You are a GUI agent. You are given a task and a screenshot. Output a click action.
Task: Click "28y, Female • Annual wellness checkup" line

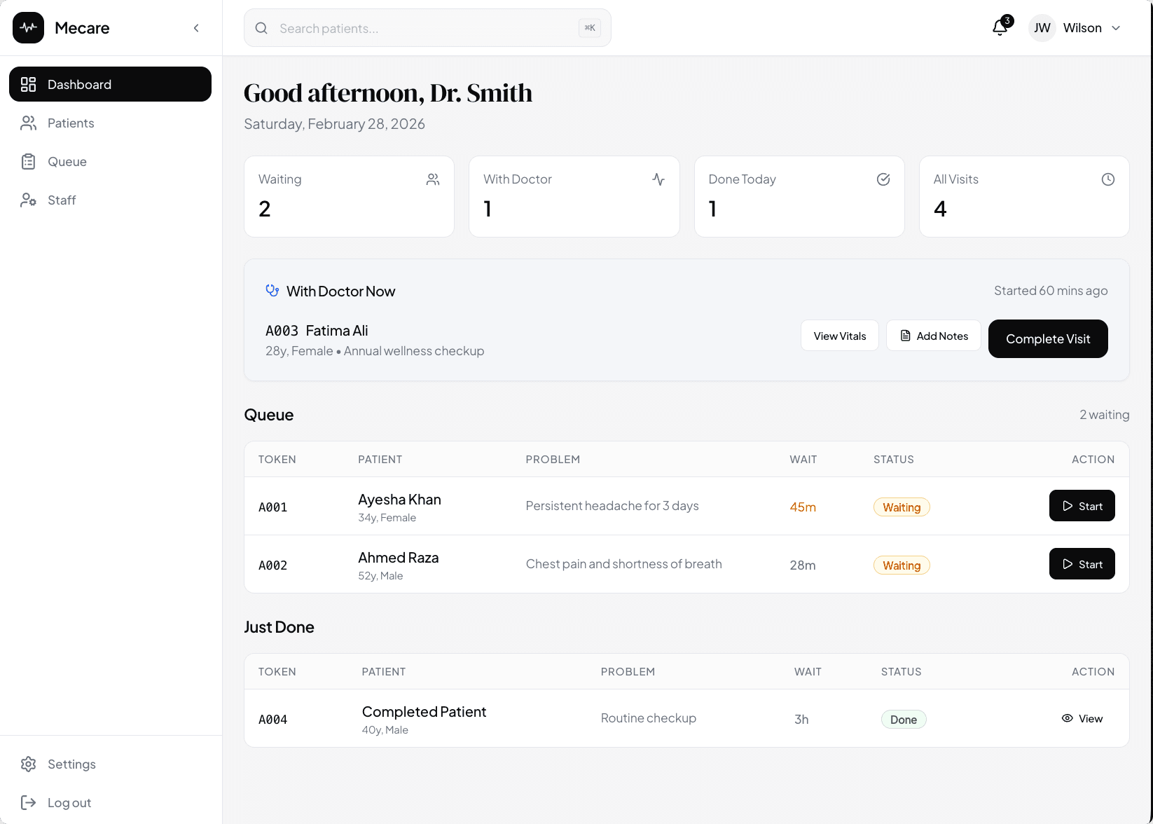tap(375, 351)
